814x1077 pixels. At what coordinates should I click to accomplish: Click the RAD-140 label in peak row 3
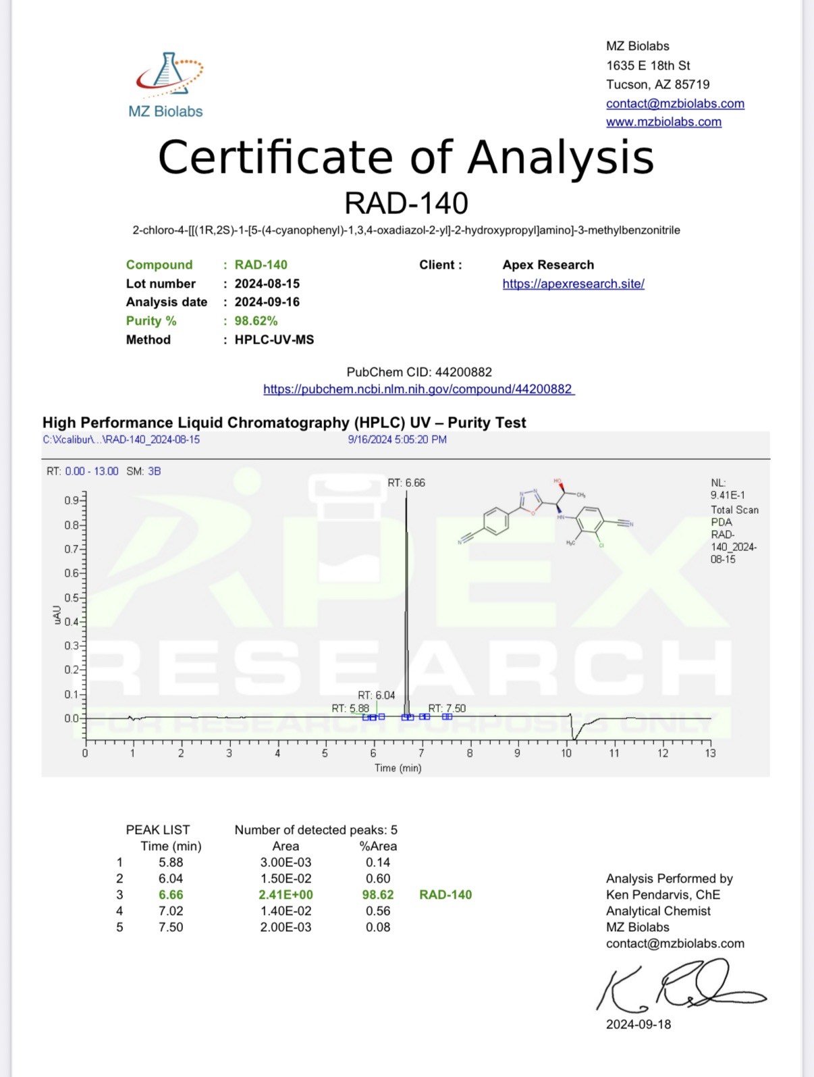(445, 895)
